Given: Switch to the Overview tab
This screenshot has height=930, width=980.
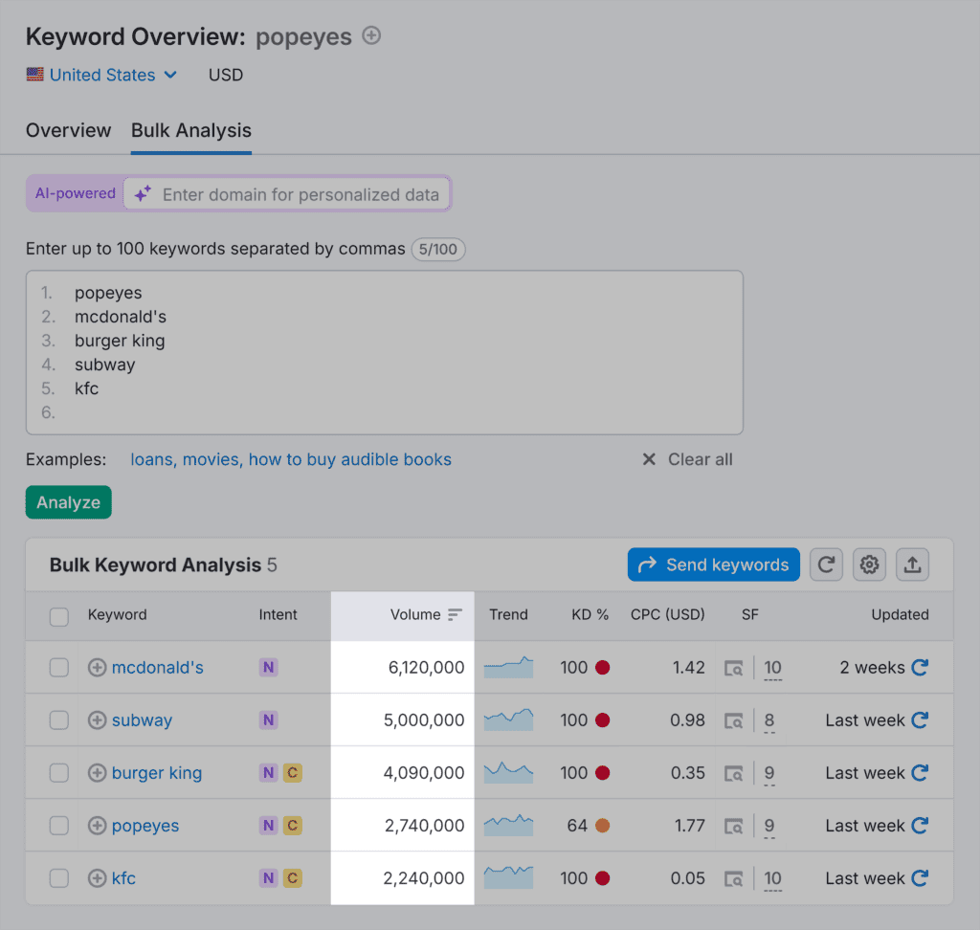Looking at the screenshot, I should (68, 130).
